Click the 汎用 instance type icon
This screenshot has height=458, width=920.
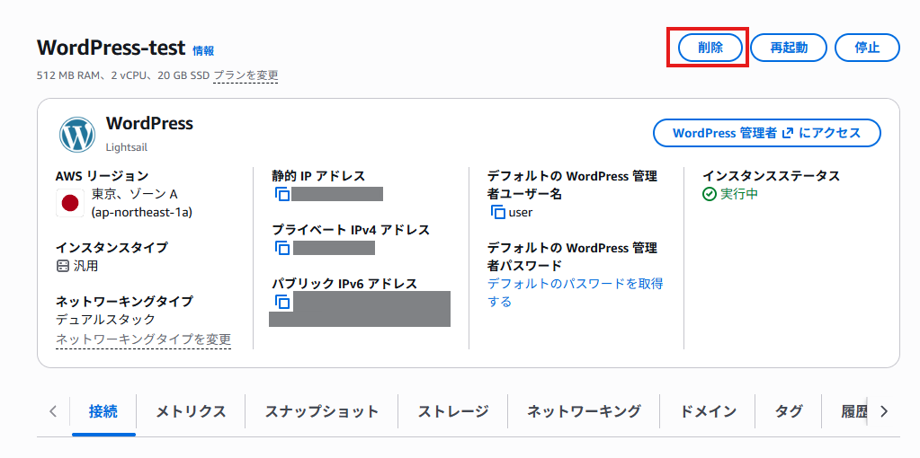(63, 267)
